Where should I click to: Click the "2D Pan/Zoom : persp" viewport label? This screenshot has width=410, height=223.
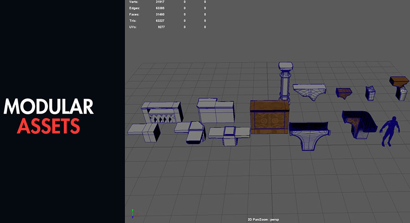click(263, 220)
